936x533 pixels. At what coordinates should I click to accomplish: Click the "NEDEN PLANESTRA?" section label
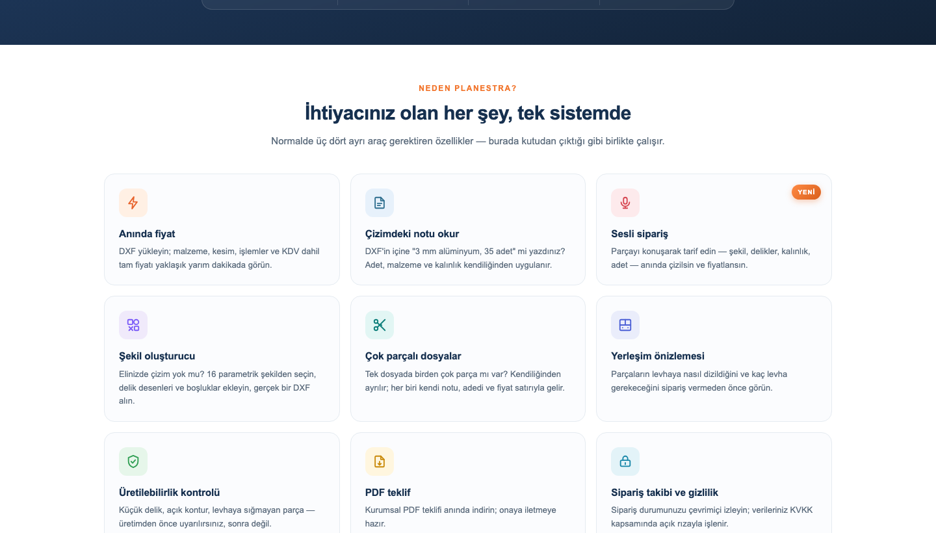(468, 88)
